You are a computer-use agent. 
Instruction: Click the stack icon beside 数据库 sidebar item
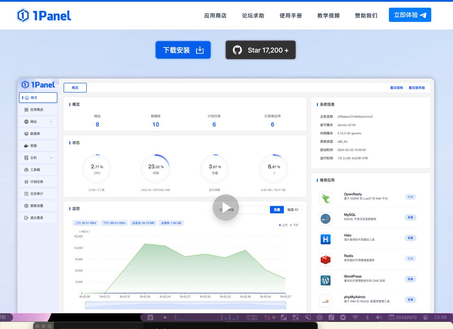(x=26, y=134)
